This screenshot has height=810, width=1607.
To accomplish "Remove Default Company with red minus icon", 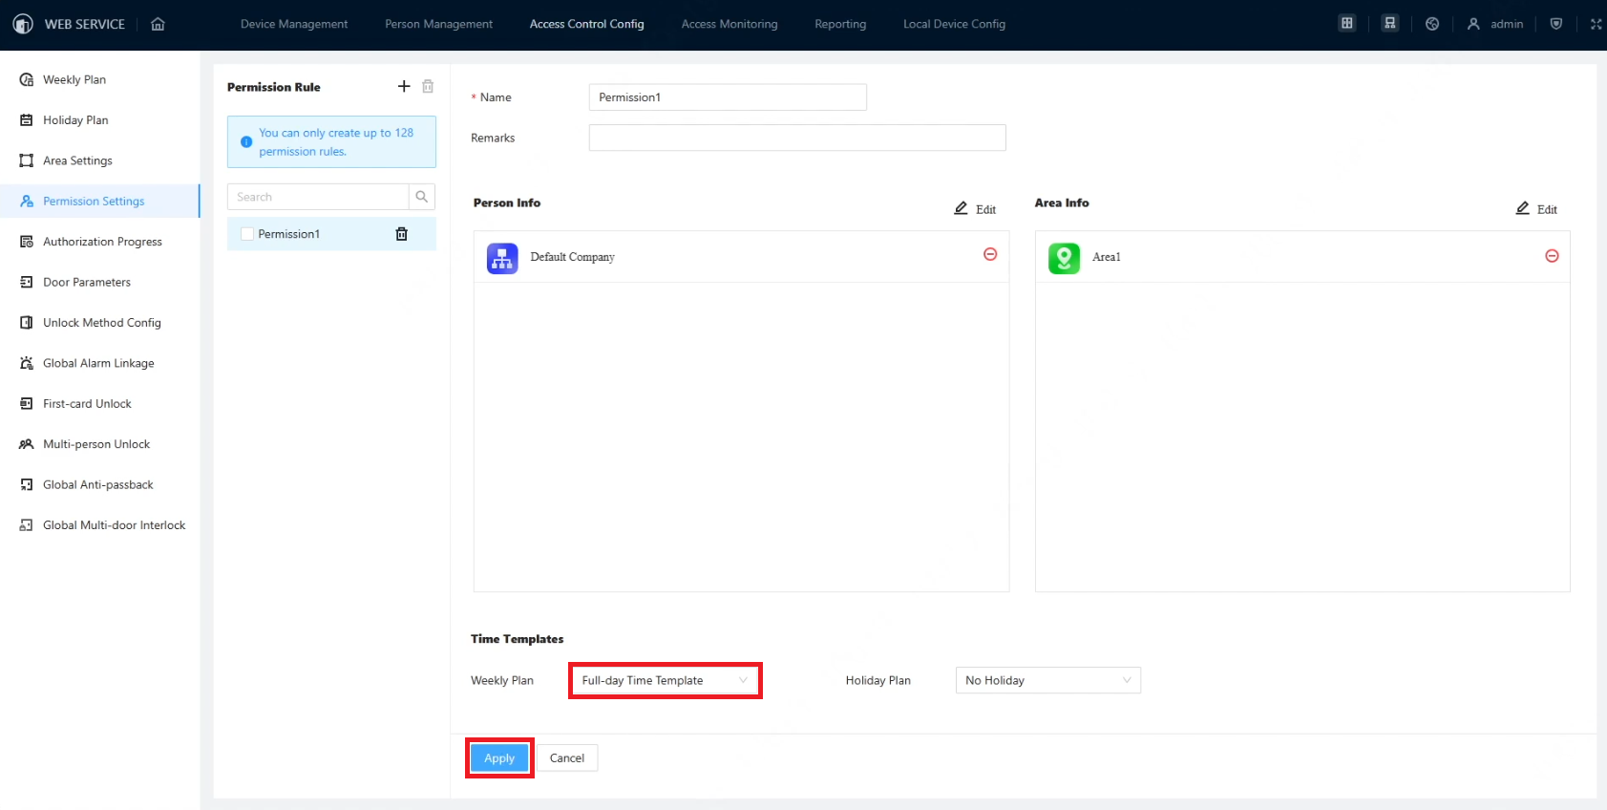I will coord(990,254).
